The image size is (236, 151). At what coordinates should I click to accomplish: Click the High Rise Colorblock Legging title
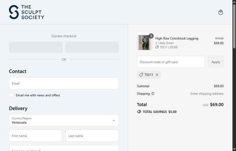pyautogui.click(x=177, y=38)
